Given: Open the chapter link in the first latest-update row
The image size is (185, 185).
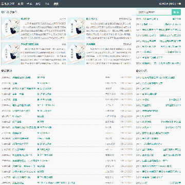Looking at the screenshot, I should [x=41, y=78].
